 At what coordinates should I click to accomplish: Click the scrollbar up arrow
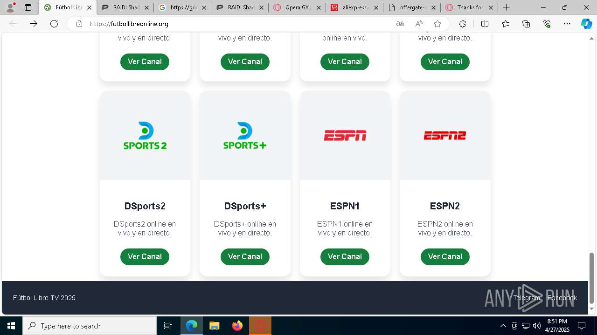pos(592,38)
